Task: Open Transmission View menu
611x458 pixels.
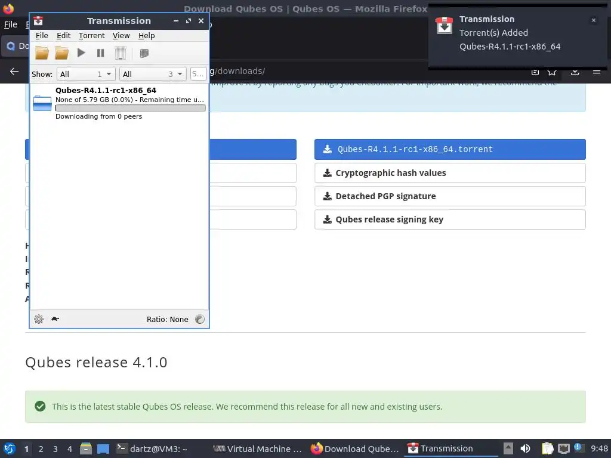Action: pos(121,35)
